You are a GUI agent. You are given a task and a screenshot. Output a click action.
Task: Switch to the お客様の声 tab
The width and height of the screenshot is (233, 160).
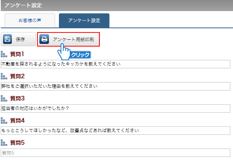click(30, 20)
